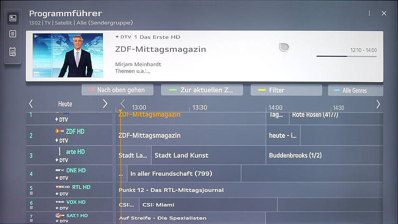Select Auf Streife - Die Spezialisten
The width and height of the screenshot is (398, 224).
click(x=191, y=218)
